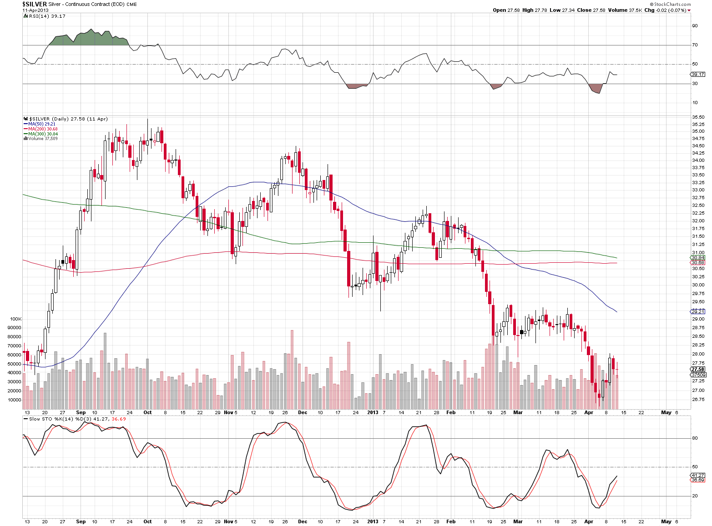Click the boxed 36.69 stochastic label
This screenshot has height=526, width=712.
coord(697,480)
